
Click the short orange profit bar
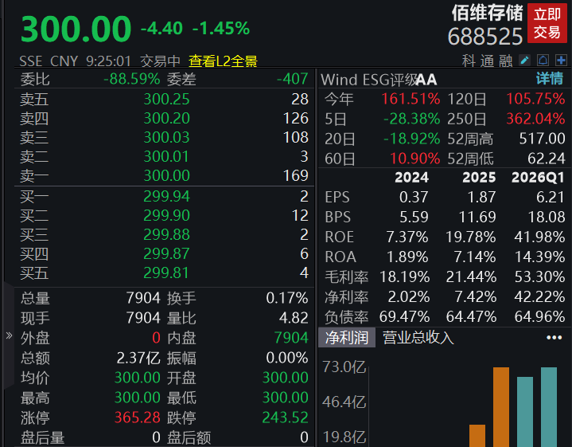point(477,435)
